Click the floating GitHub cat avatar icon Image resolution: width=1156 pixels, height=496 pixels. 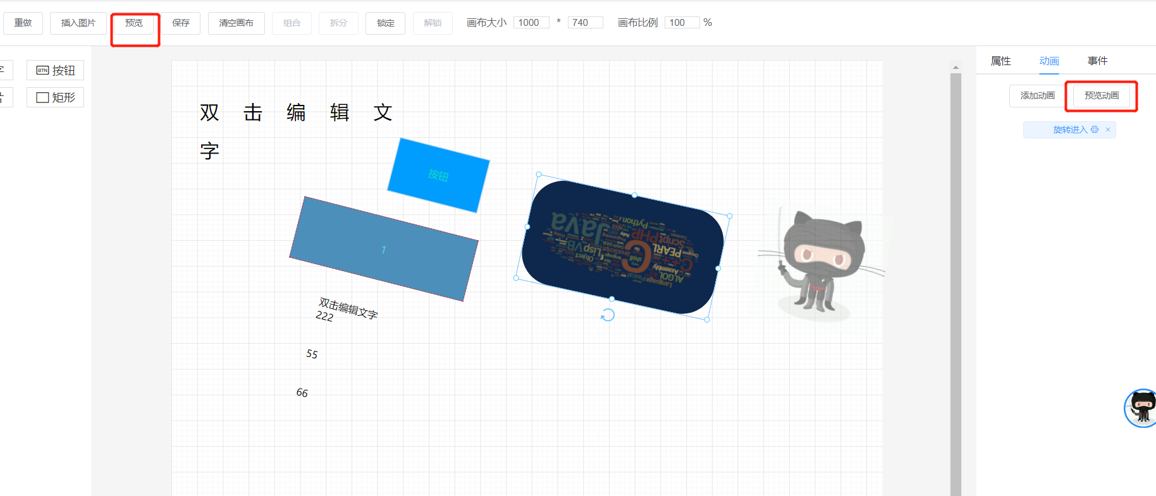pos(1142,408)
